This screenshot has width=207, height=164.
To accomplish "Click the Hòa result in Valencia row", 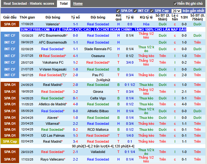I will click(x=146, y=24).
